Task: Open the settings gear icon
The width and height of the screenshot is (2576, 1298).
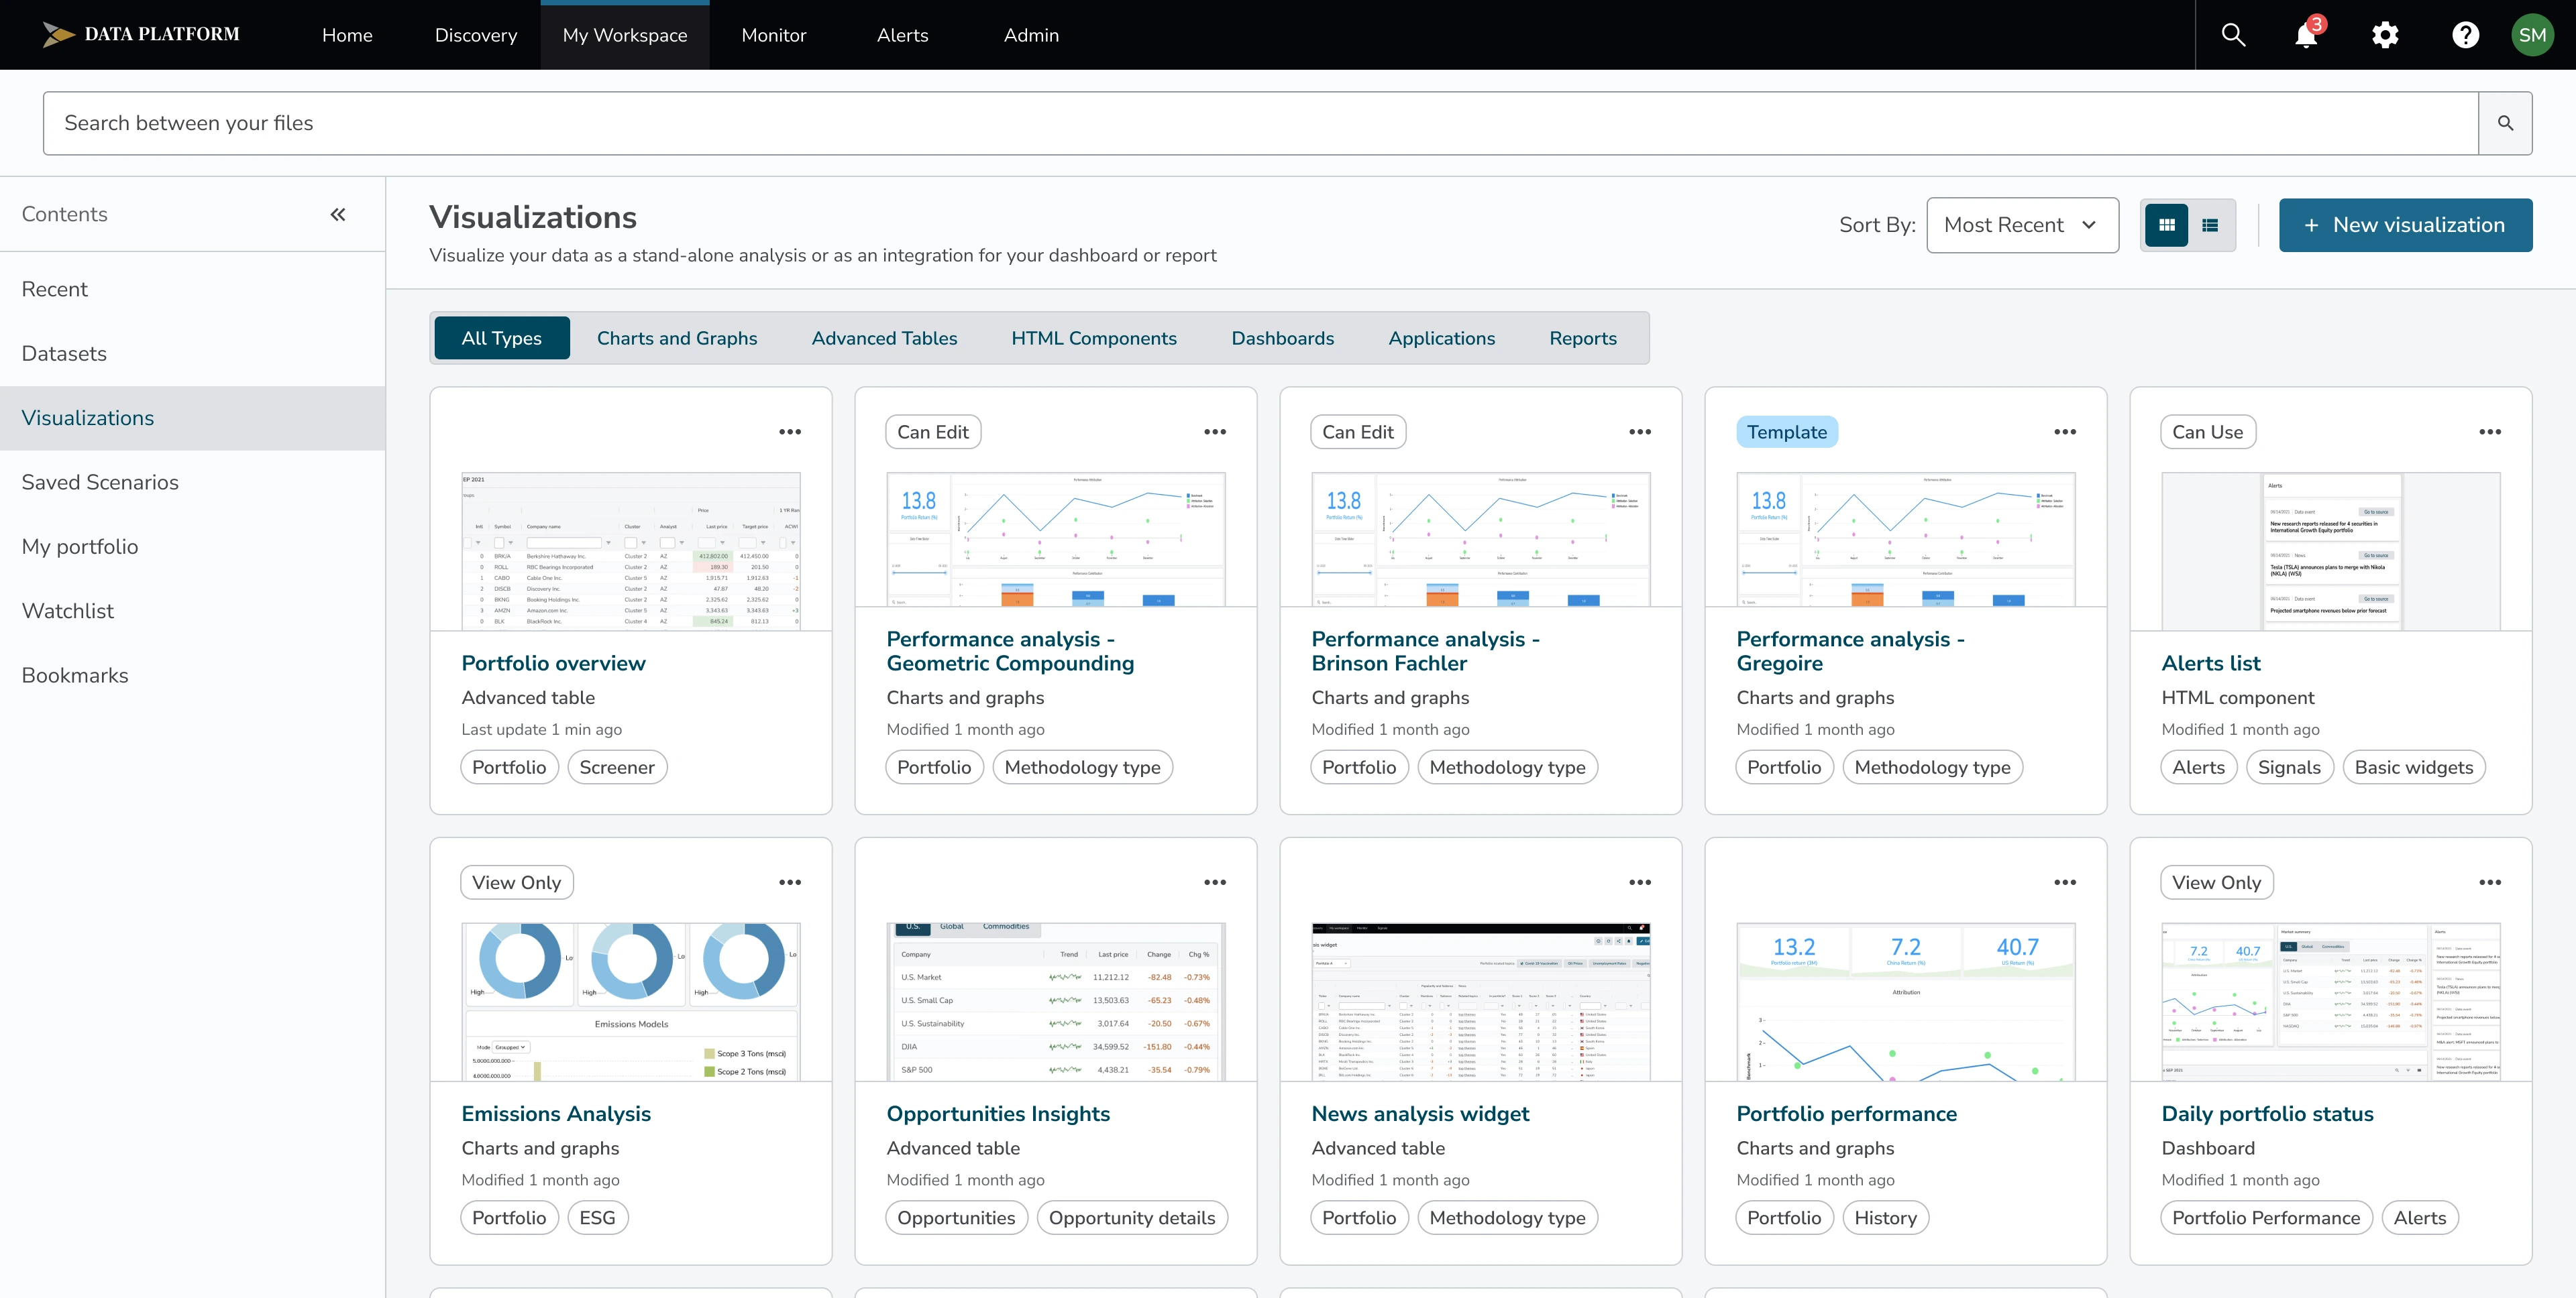Action: tap(2385, 35)
